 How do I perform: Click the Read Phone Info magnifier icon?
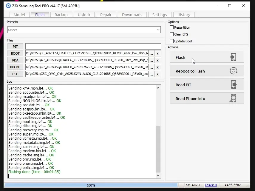click(x=233, y=98)
